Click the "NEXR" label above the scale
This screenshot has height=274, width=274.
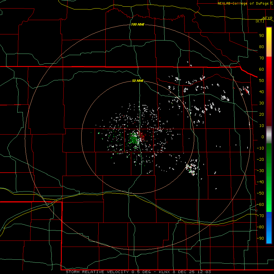click(x=268, y=18)
